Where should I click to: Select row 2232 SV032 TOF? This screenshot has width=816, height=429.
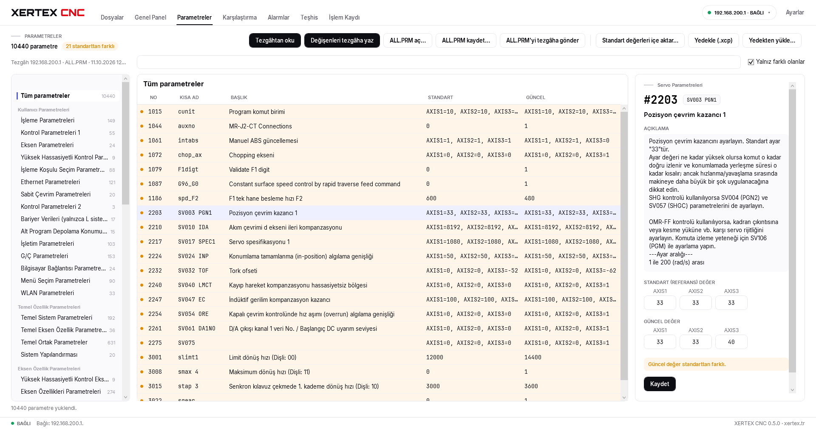(x=379, y=271)
